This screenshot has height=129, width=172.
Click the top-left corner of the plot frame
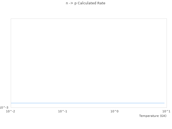pos(11,19)
